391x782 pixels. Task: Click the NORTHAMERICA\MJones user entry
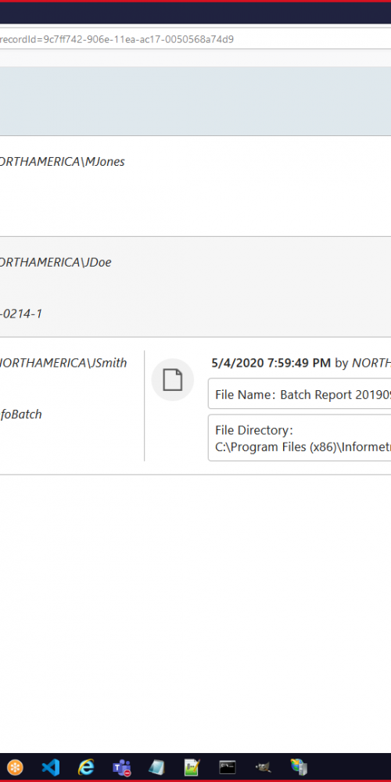click(x=62, y=162)
